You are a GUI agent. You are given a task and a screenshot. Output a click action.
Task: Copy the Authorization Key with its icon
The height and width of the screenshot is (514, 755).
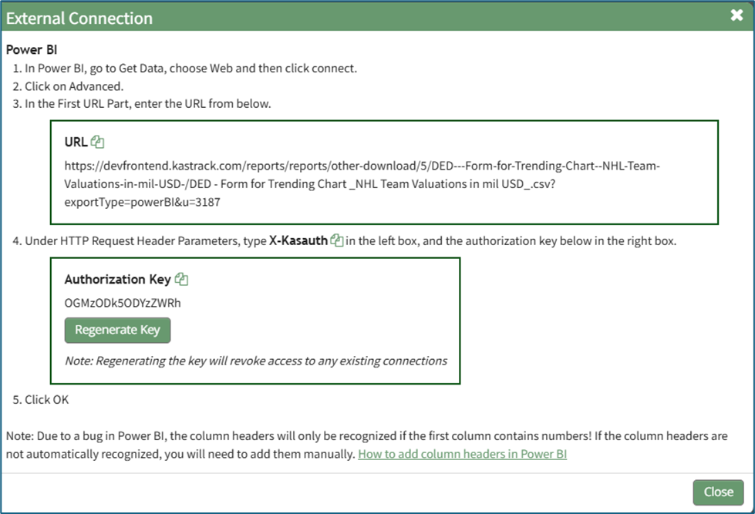[x=181, y=279]
